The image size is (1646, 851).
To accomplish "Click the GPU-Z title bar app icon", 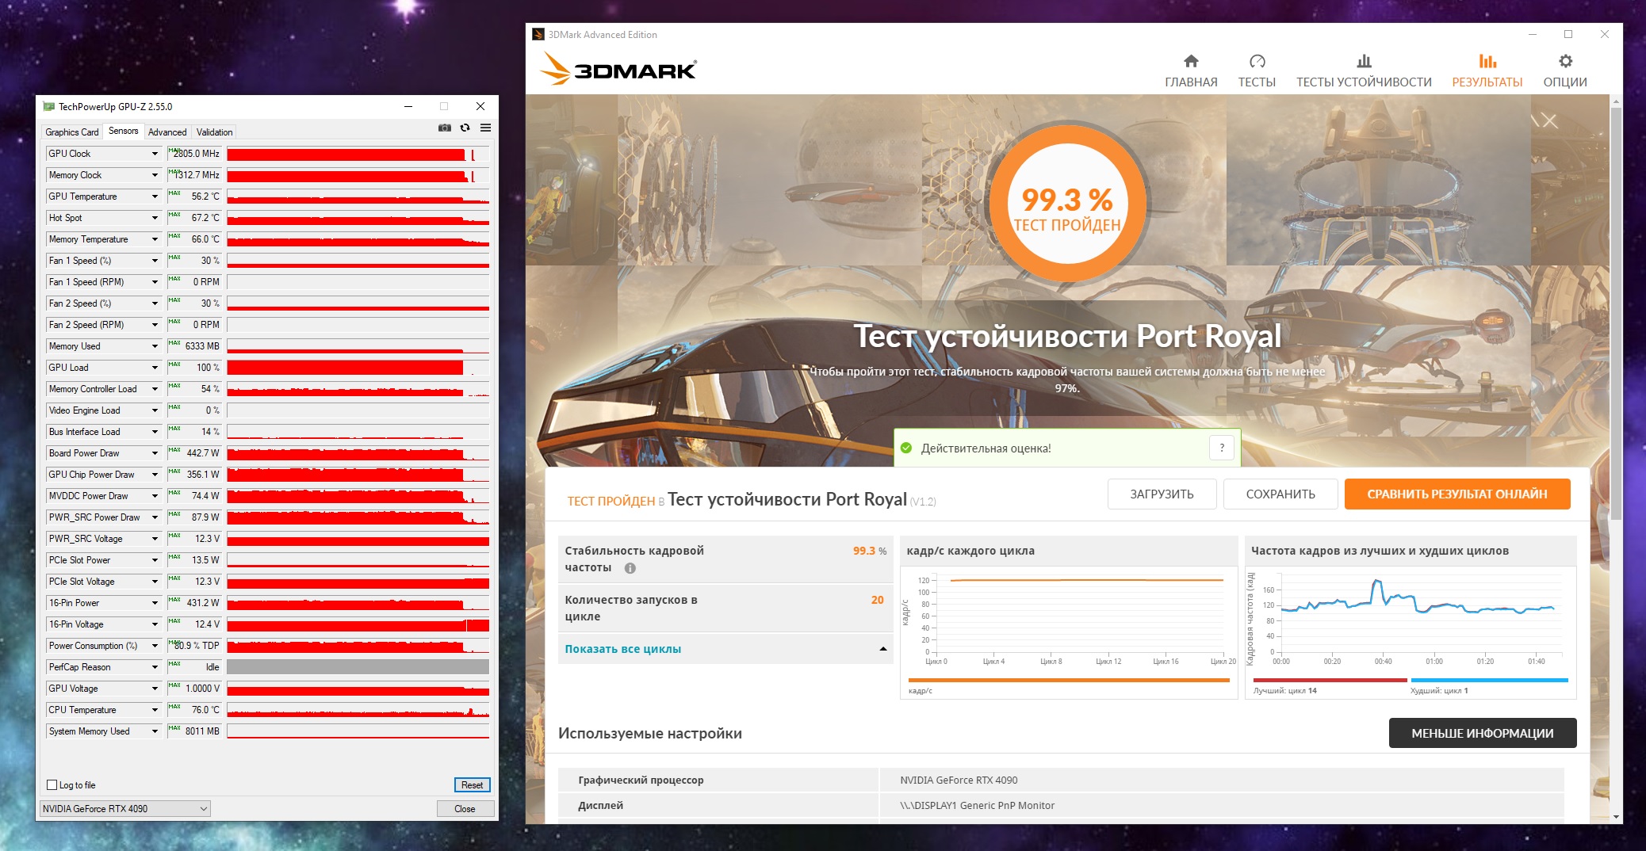I will click(x=49, y=106).
